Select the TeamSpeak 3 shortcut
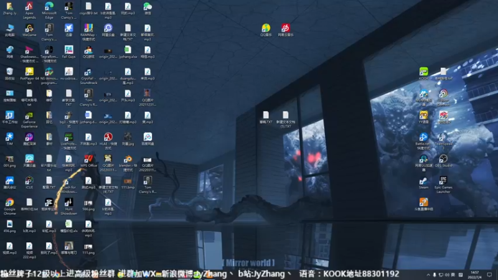 pyautogui.click(x=443, y=141)
